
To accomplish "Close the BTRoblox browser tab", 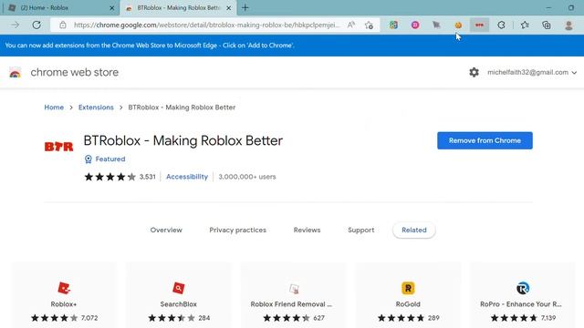I will point(229,7).
